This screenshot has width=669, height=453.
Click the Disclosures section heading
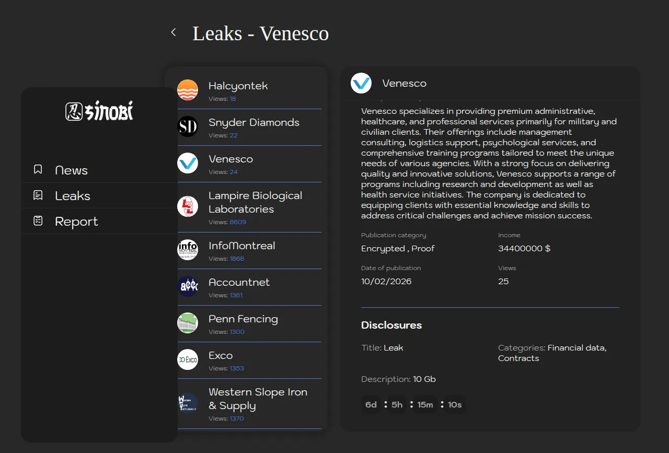pyautogui.click(x=391, y=325)
